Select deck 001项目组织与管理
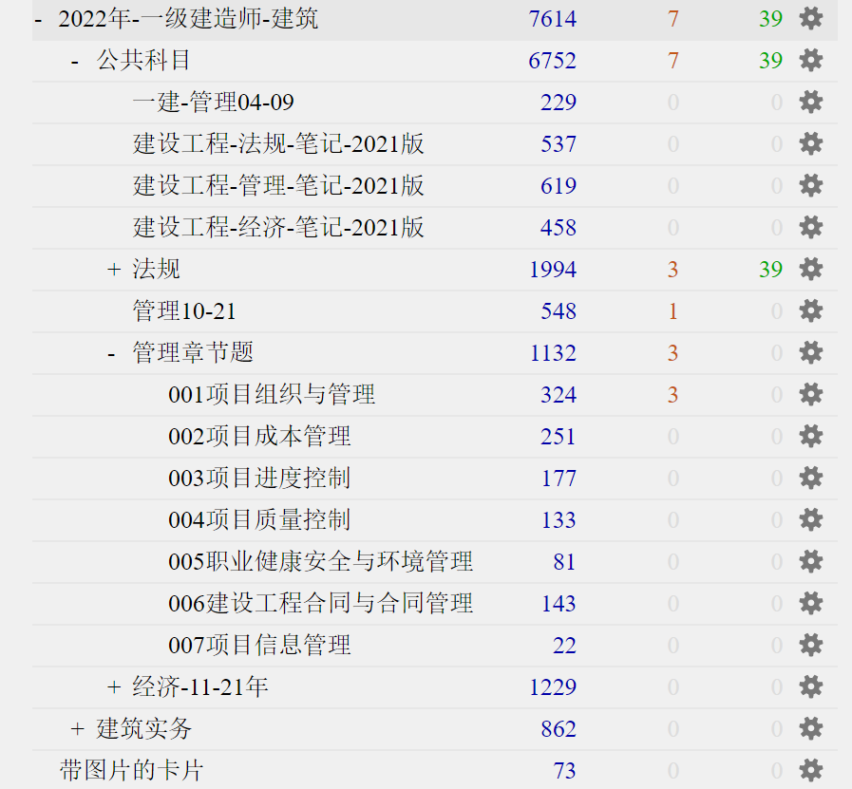852x789 pixels. 272,395
